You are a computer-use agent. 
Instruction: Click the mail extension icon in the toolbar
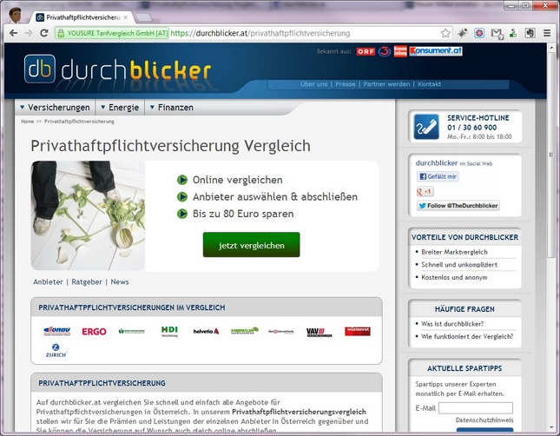[x=497, y=34]
